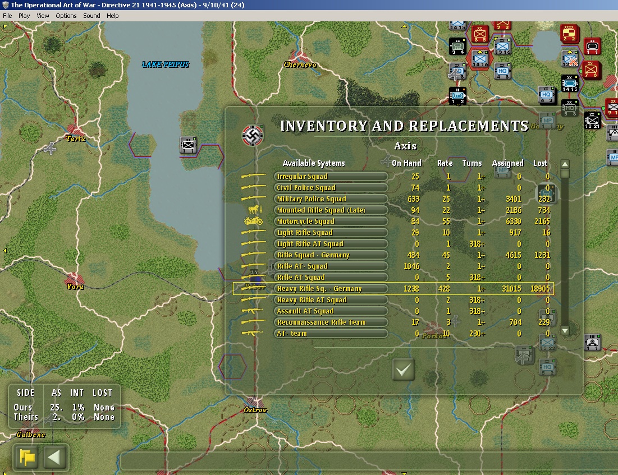Screen dimensions: 618x475
Task: Select the red army unit 2-2
Action: (x=569, y=33)
